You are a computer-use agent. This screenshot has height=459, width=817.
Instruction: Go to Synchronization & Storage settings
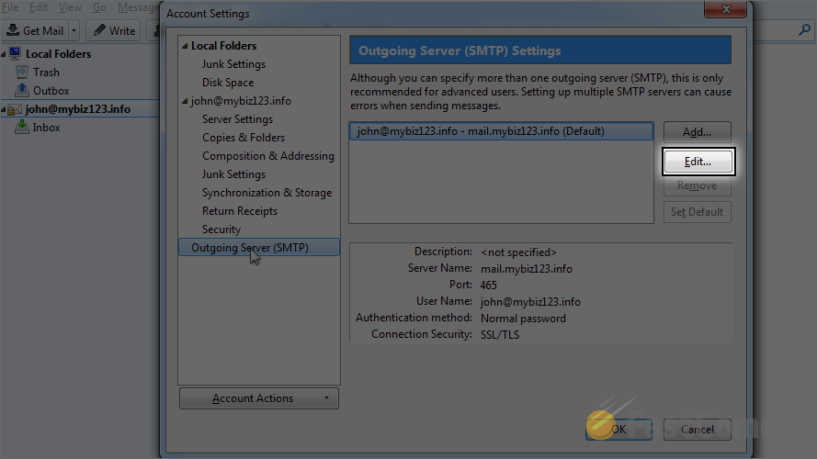[x=267, y=193]
